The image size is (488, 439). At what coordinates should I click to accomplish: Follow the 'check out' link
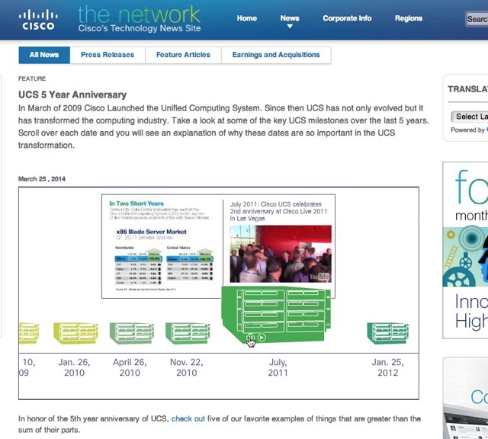[x=188, y=418]
